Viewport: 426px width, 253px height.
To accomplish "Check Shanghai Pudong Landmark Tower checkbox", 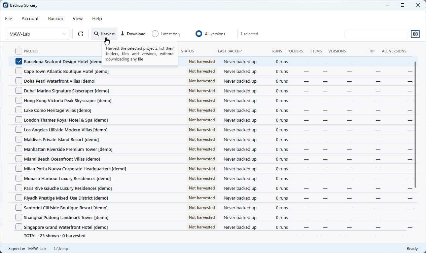I will pyautogui.click(x=19, y=217).
